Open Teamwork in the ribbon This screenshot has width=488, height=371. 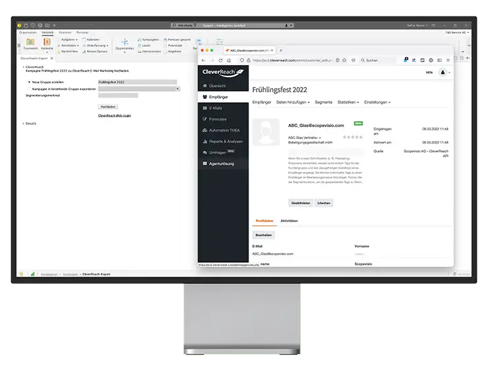click(31, 43)
